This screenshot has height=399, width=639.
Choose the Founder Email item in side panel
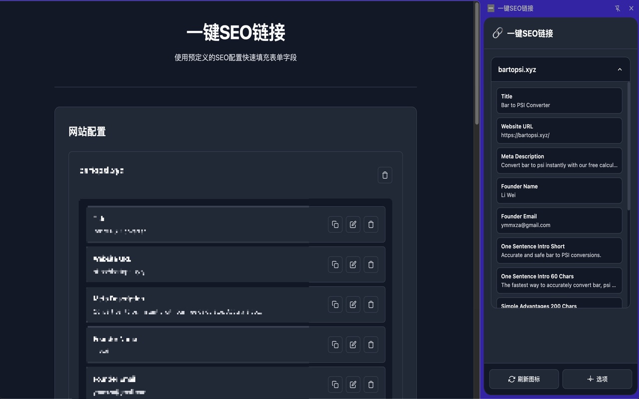[x=559, y=220]
